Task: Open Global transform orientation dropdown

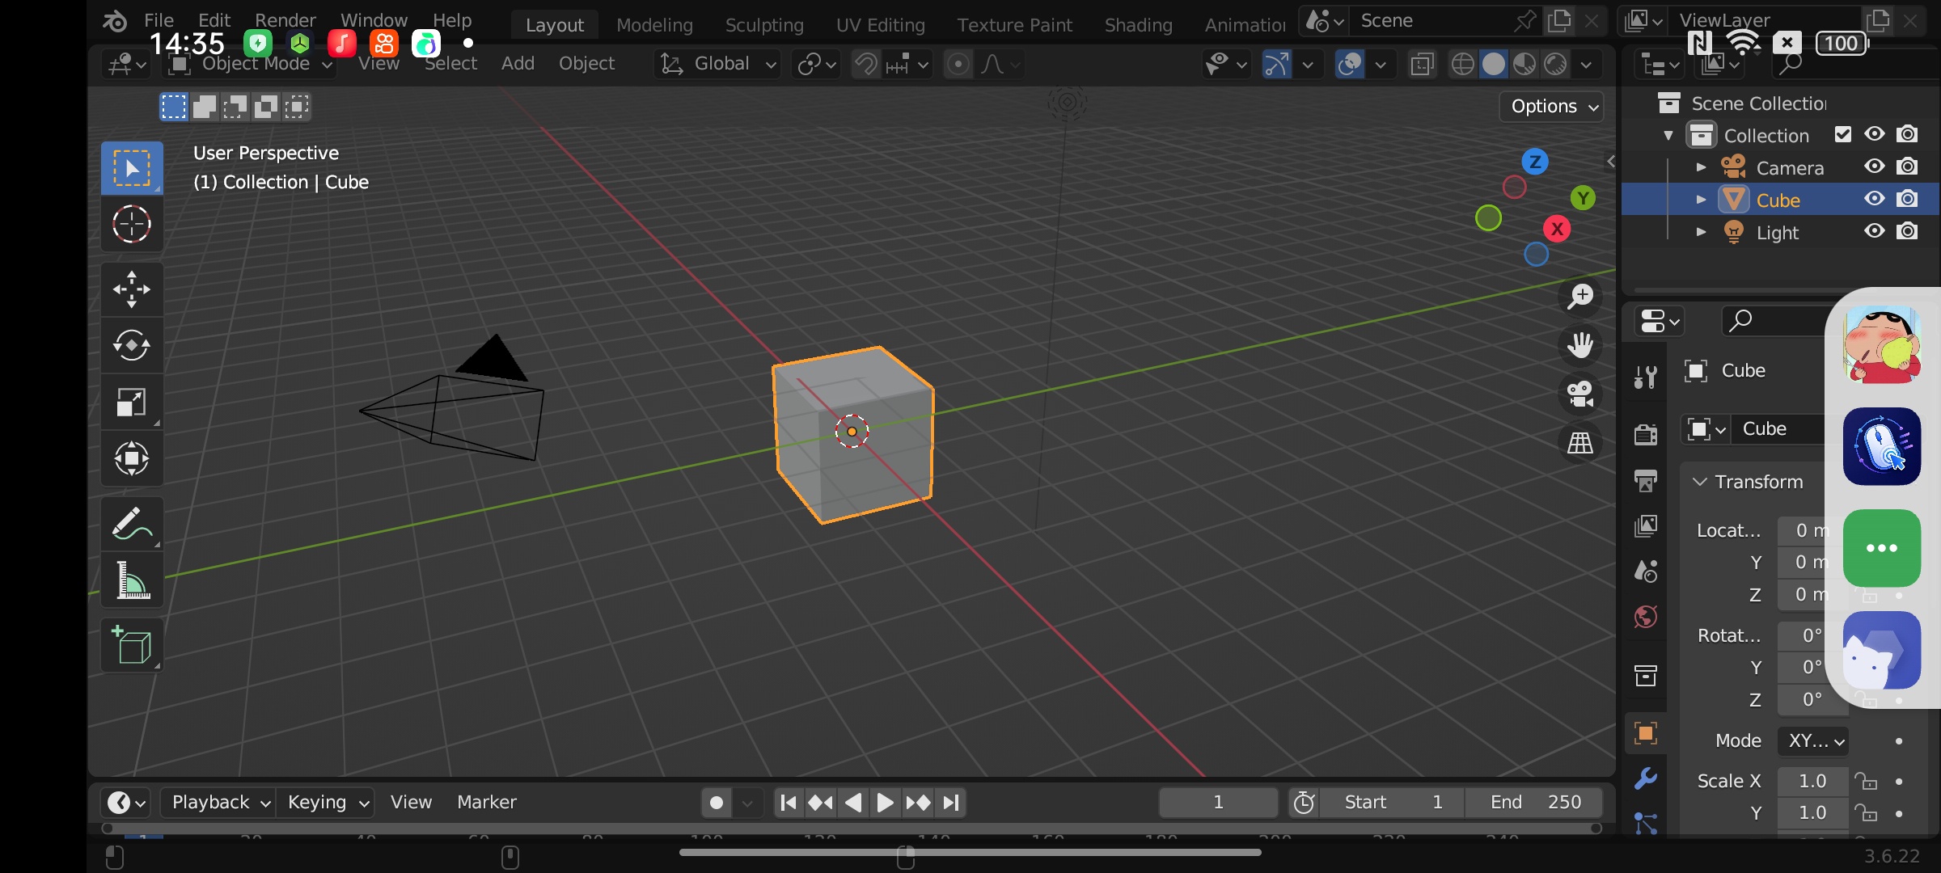Action: [x=717, y=64]
